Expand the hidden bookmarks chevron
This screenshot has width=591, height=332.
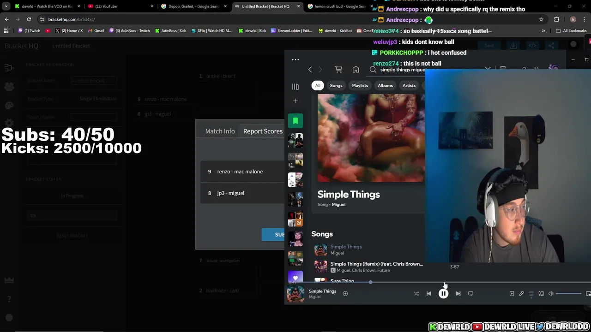tap(543, 31)
